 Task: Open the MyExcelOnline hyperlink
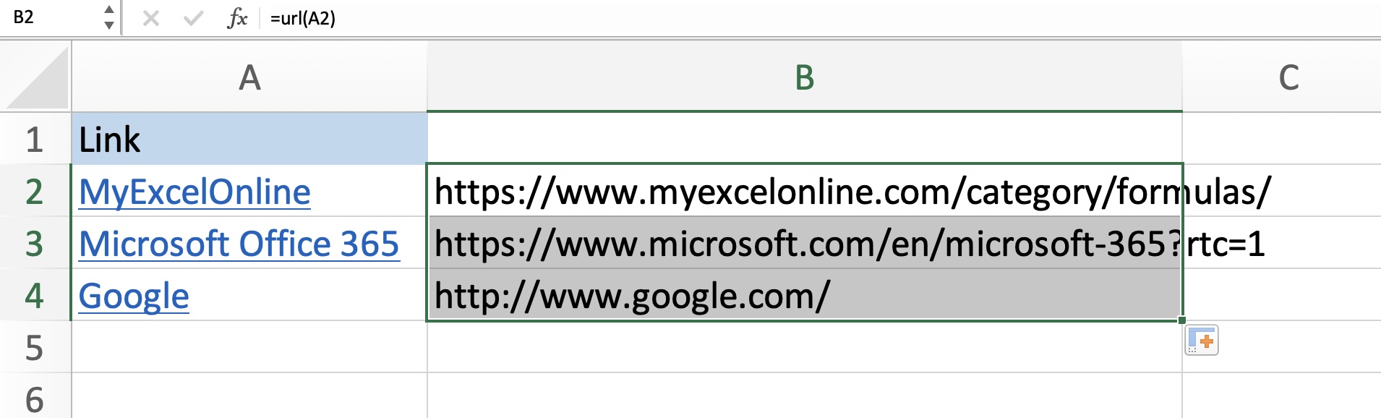[194, 192]
